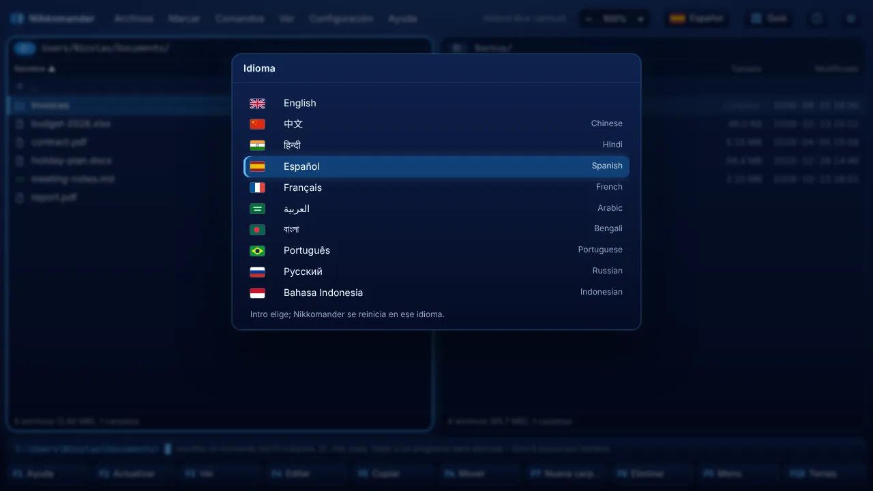Choose the "Português" language name

click(x=307, y=250)
